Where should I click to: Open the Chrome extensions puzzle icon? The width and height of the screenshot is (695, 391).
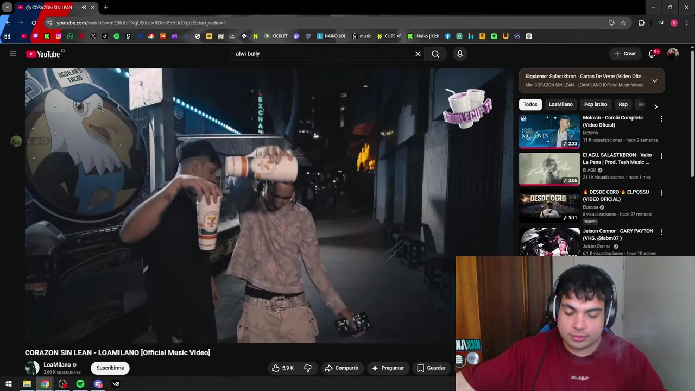[x=642, y=23]
